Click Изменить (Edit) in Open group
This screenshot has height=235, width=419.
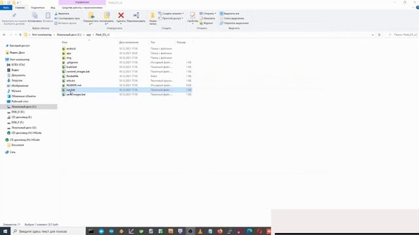[208, 18]
